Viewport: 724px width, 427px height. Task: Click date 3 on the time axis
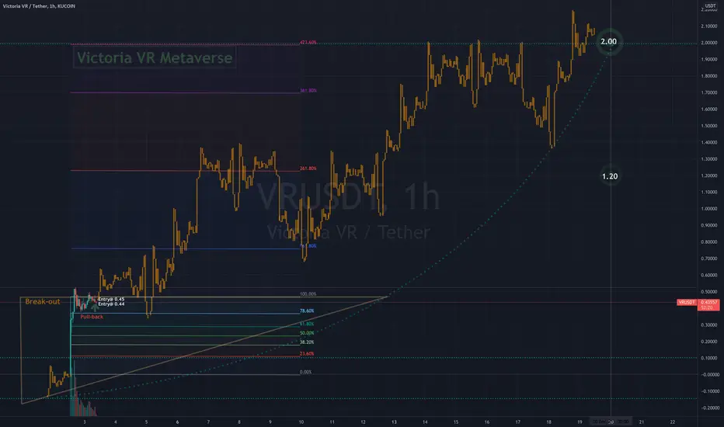click(x=85, y=422)
